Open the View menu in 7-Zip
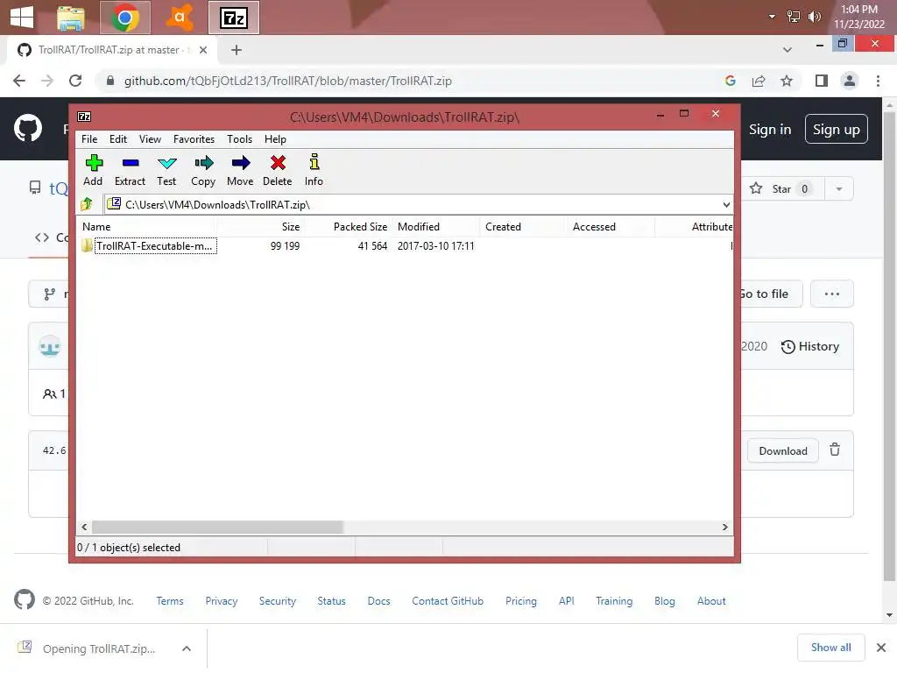The width and height of the screenshot is (897, 673). click(150, 139)
